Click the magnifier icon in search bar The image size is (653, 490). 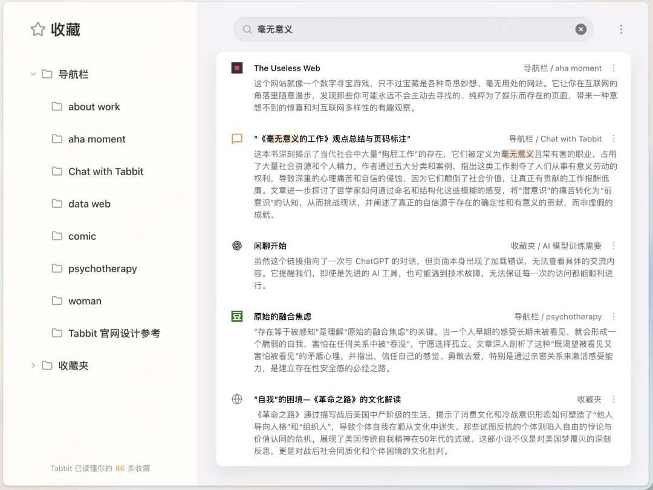click(247, 30)
